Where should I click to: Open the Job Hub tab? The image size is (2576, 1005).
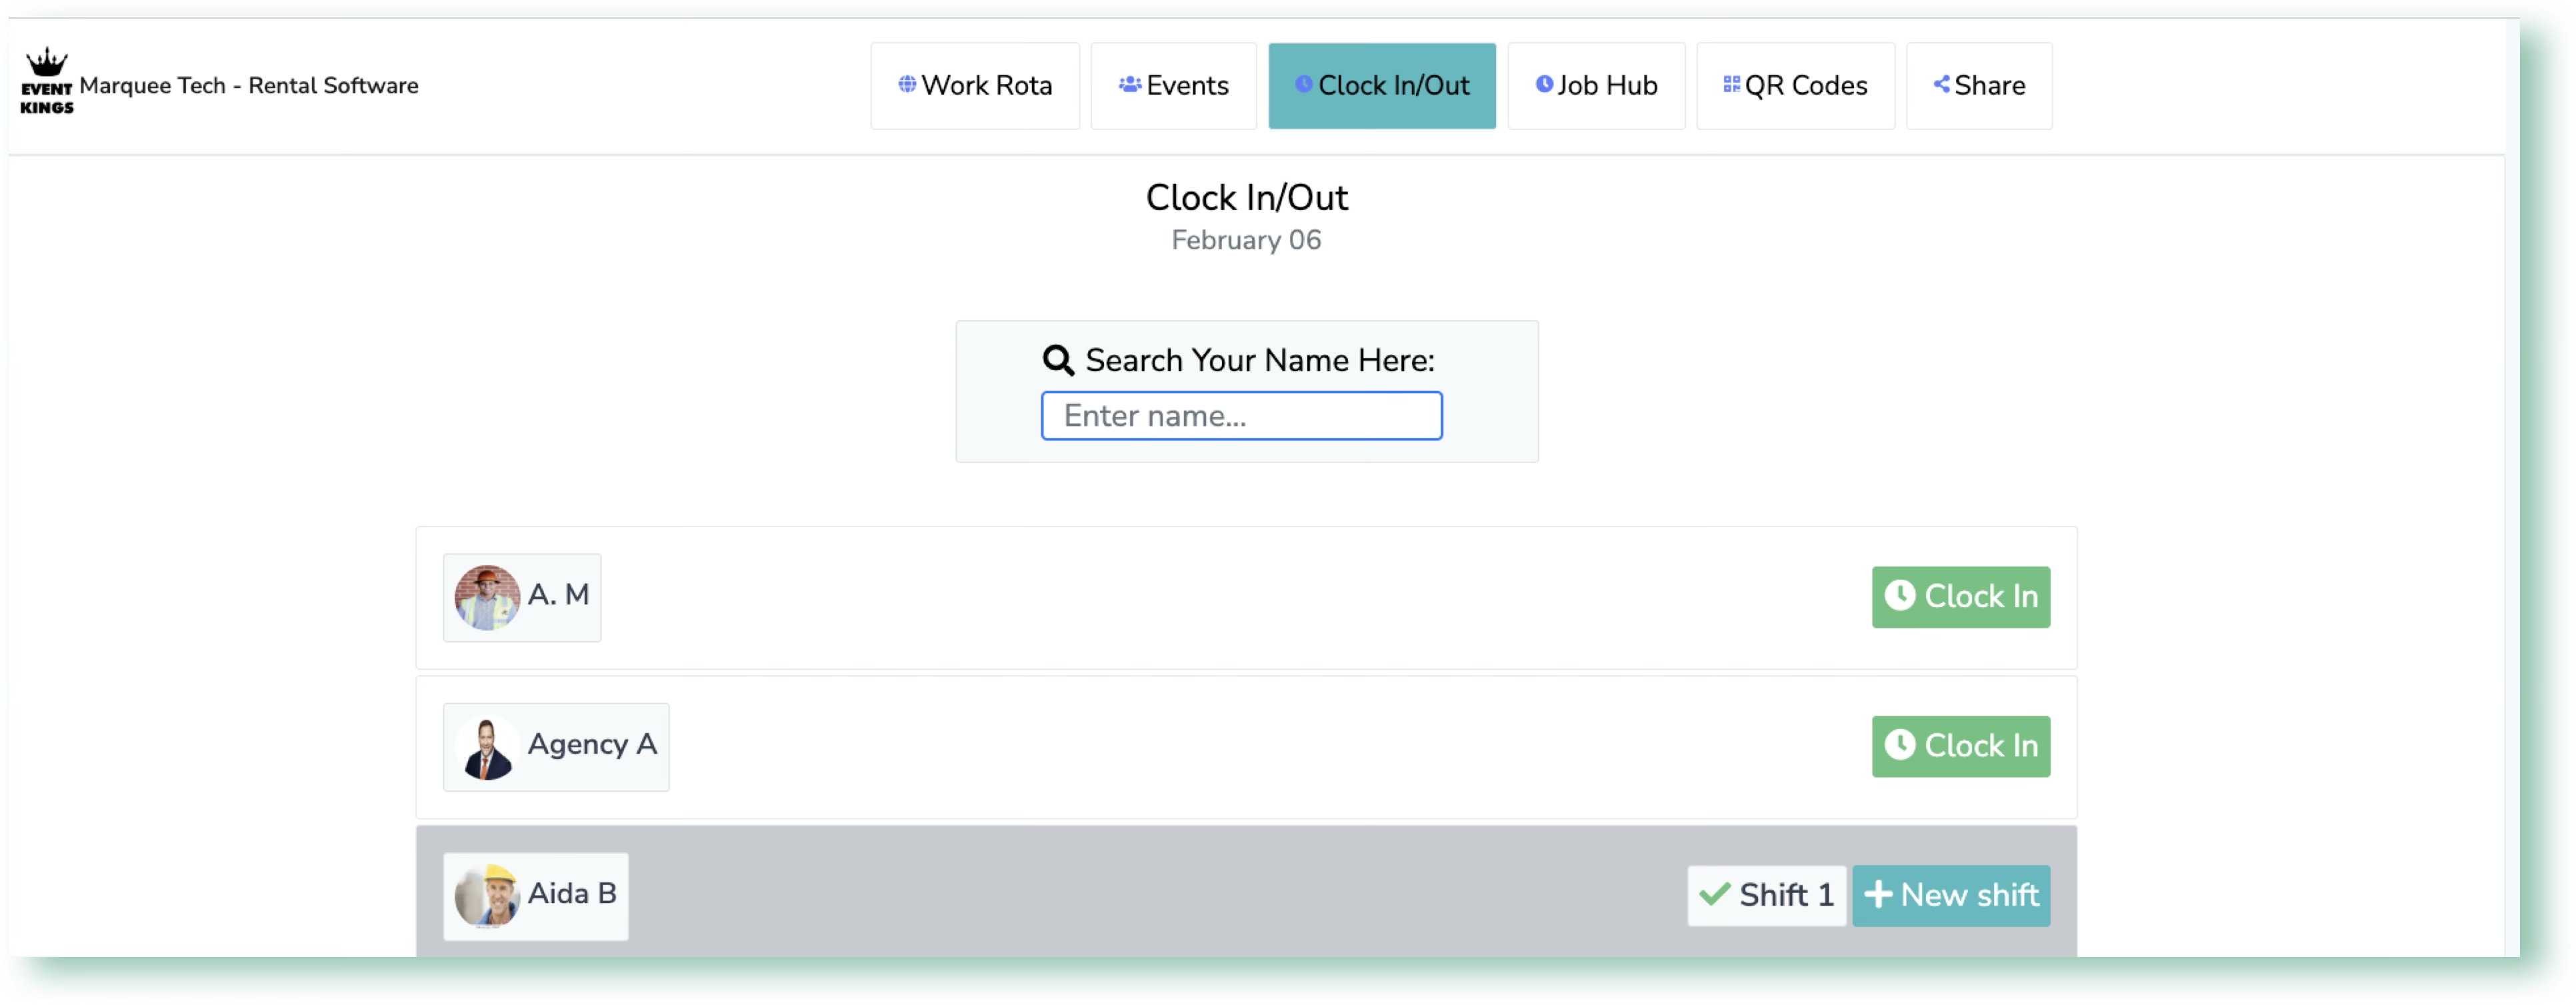1596,86
